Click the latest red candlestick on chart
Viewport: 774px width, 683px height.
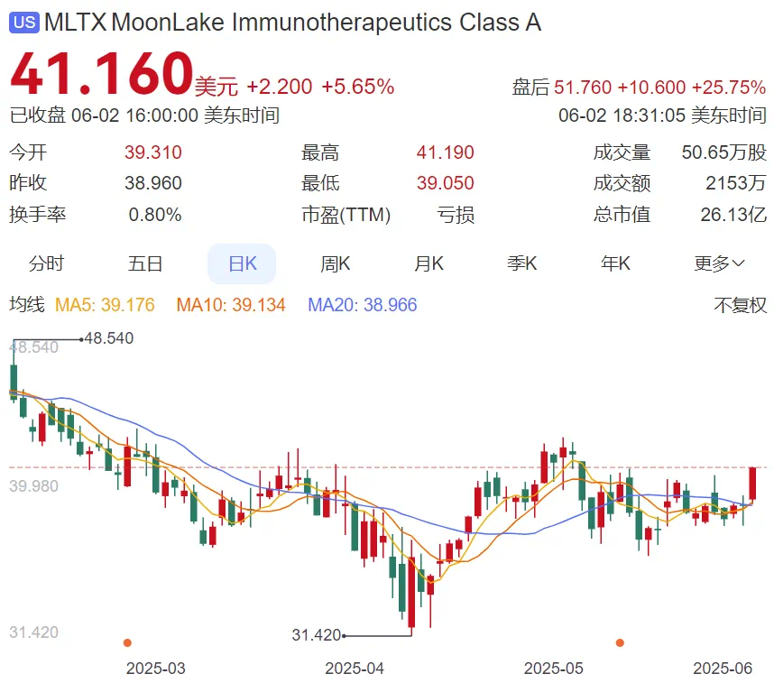[752, 484]
